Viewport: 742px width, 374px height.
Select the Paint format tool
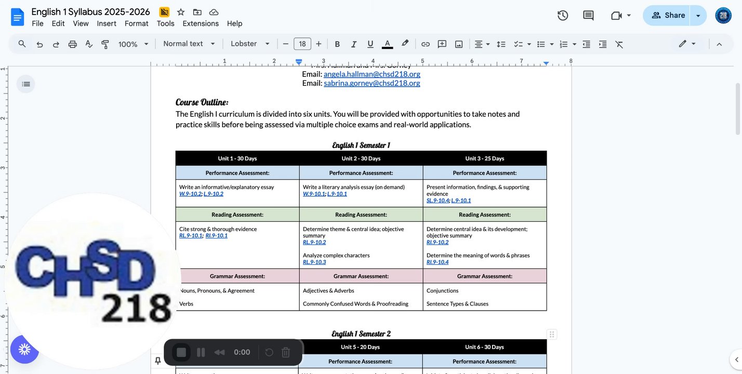pyautogui.click(x=105, y=44)
